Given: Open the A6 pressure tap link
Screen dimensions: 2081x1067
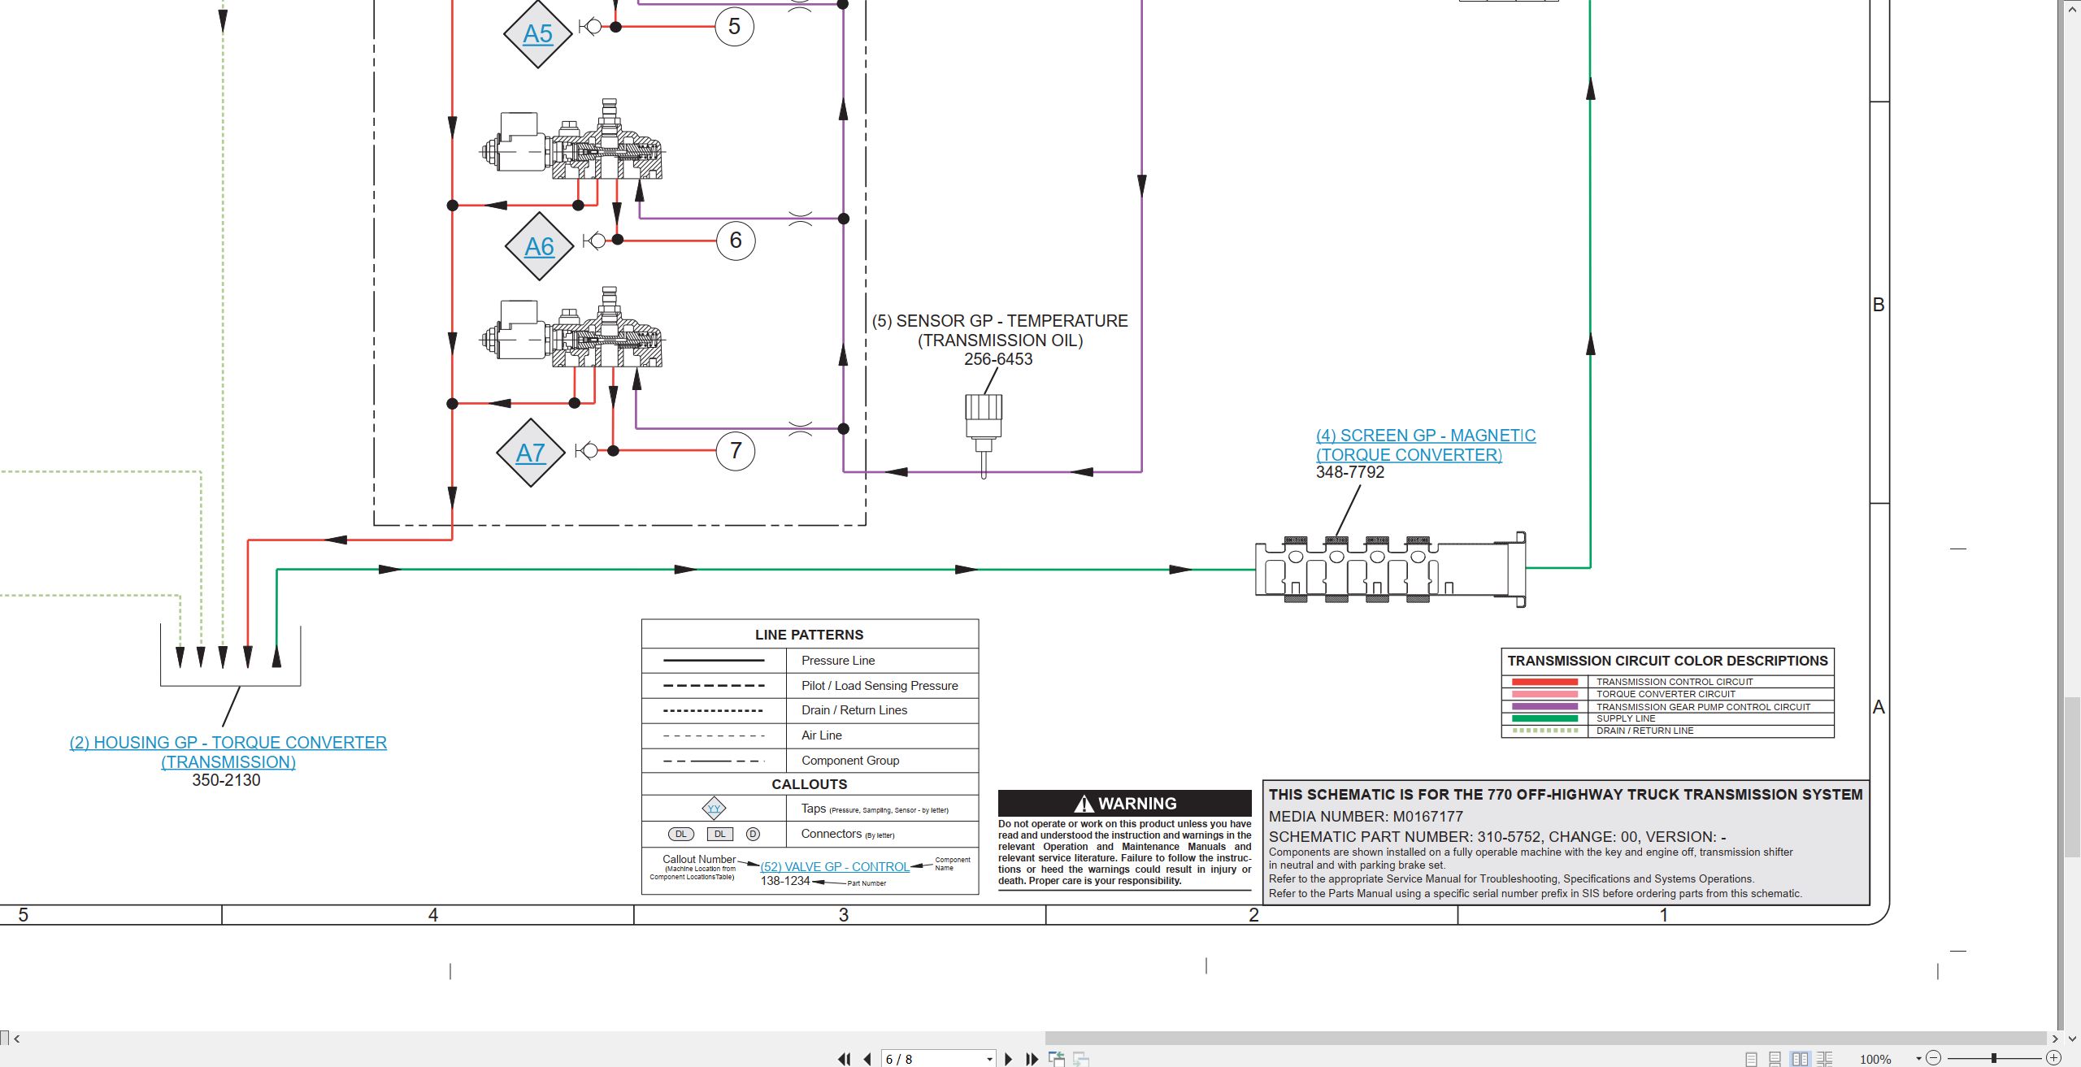Looking at the screenshot, I should (539, 246).
